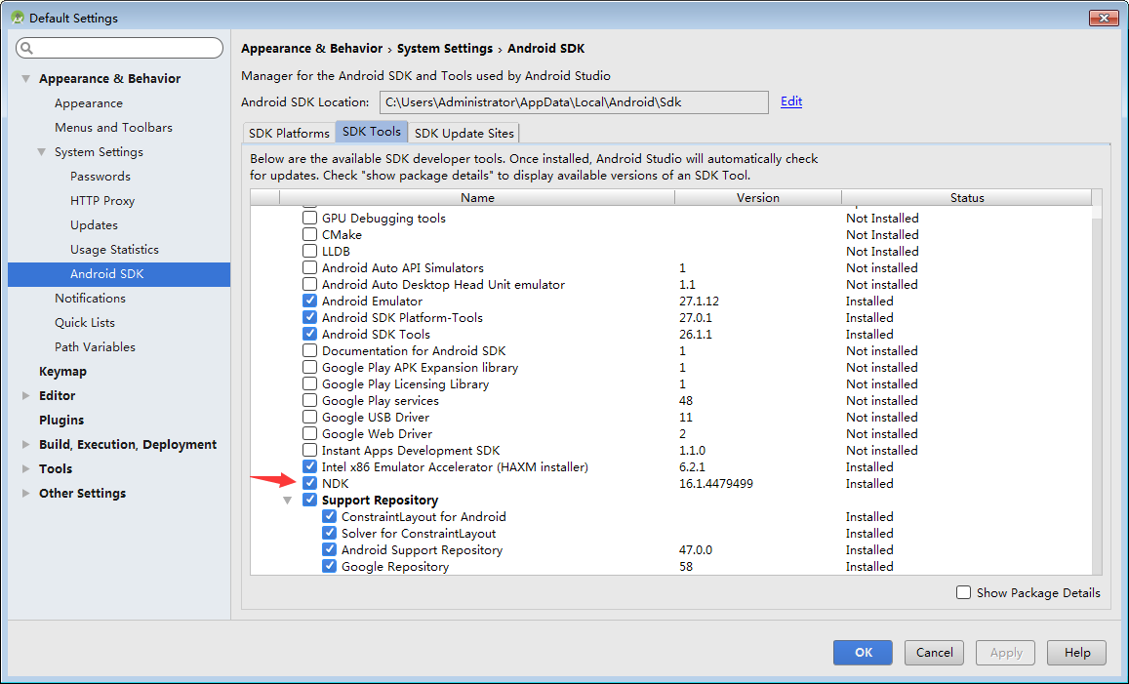Click Appearance & Behavior breadcrumb text
Viewport: 1129px width, 684px height.
click(x=312, y=48)
